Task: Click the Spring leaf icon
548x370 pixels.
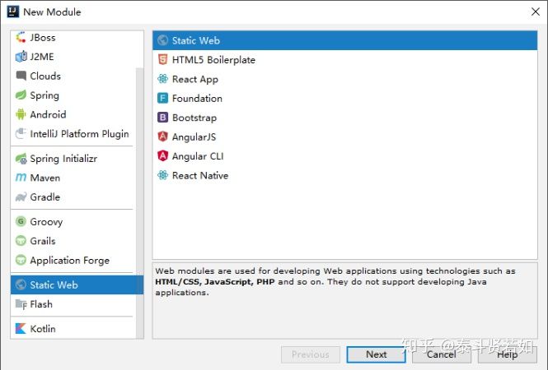Action: click(x=21, y=95)
